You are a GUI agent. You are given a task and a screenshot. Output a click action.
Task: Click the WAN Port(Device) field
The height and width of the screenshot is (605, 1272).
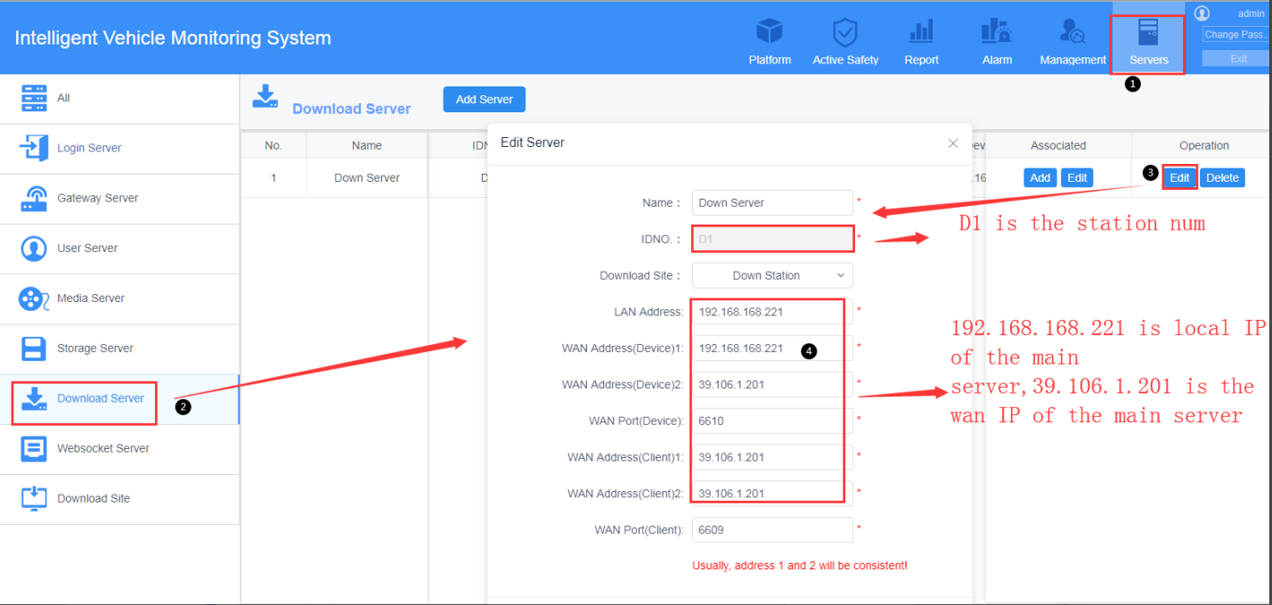click(772, 421)
